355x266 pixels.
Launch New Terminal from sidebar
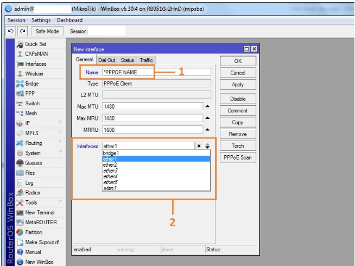(40, 212)
